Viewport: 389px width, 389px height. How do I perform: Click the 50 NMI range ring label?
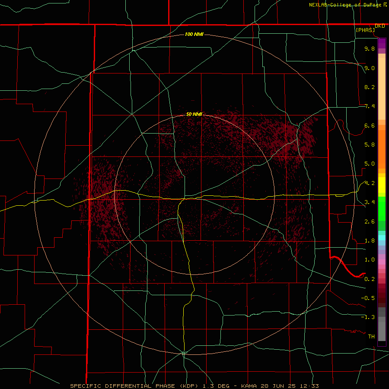click(194, 114)
